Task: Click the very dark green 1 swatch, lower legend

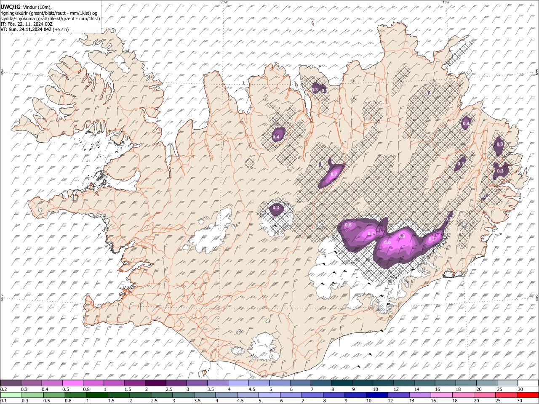Action: (97, 395)
